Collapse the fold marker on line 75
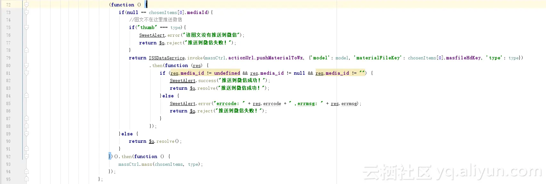The image size is (546, 184). (27, 27)
